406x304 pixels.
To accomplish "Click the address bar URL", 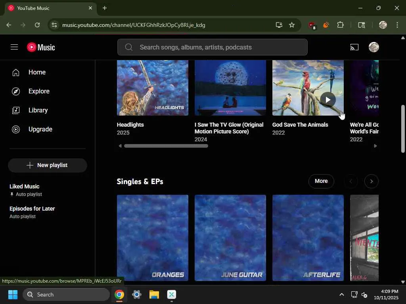I will [x=134, y=25].
